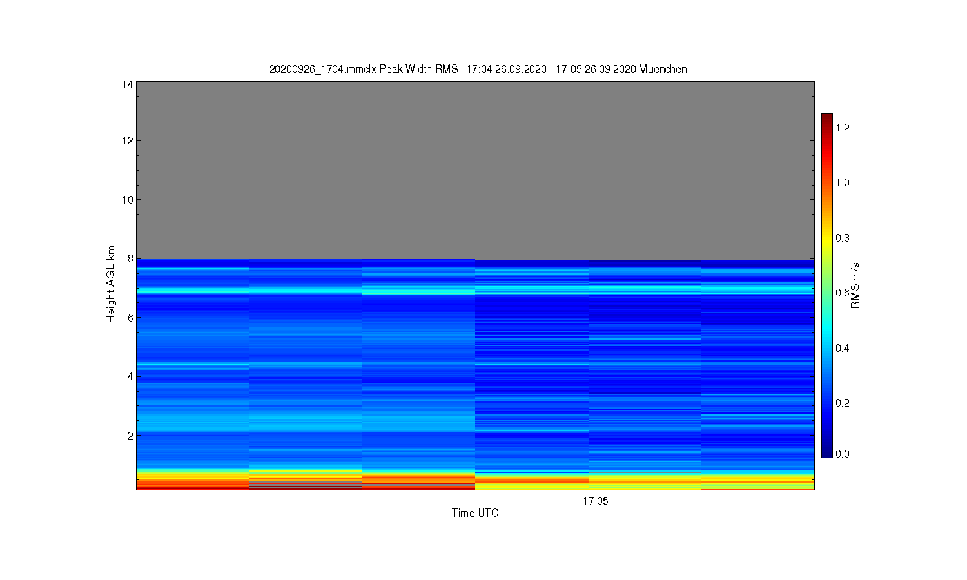Click the gray no-data region above 8 km
Viewport: 967px width, 580px height.
[475, 170]
